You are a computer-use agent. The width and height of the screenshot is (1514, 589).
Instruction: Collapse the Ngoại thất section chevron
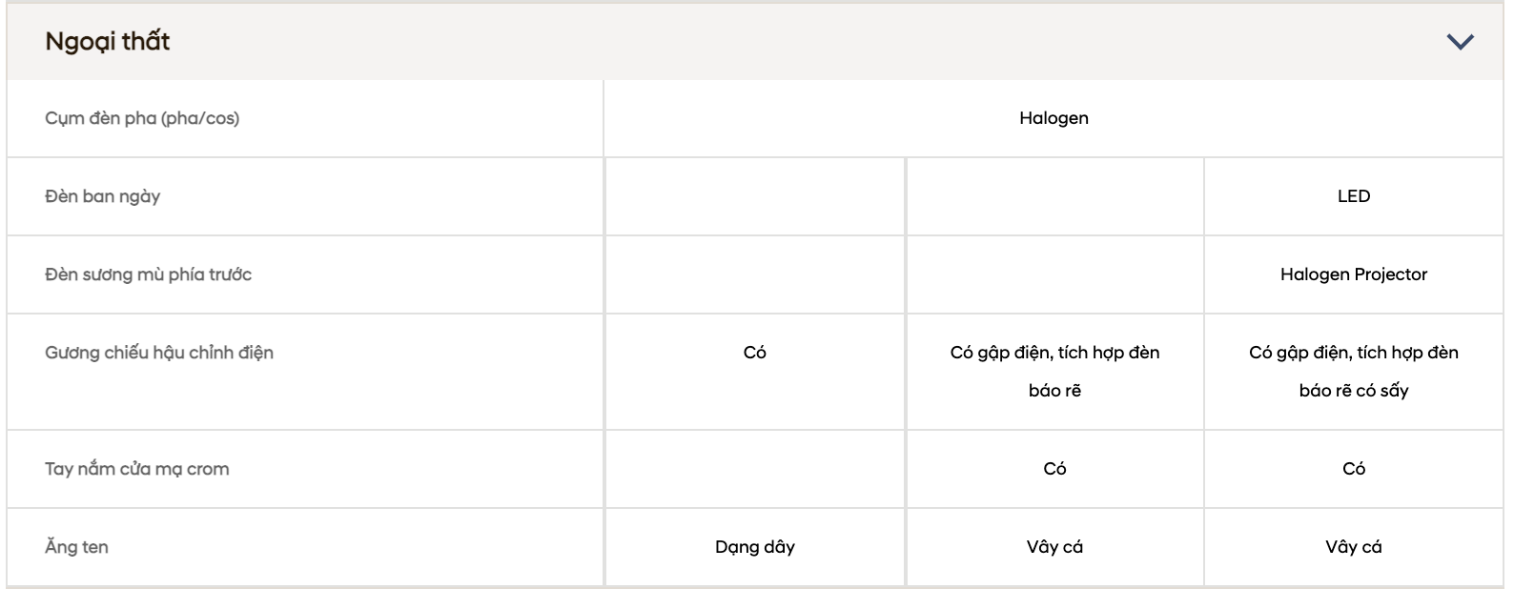(x=1460, y=42)
